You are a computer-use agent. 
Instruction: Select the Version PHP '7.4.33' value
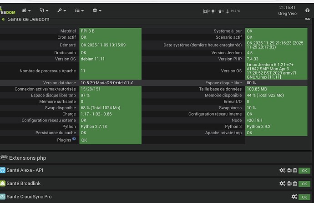click(x=253, y=59)
